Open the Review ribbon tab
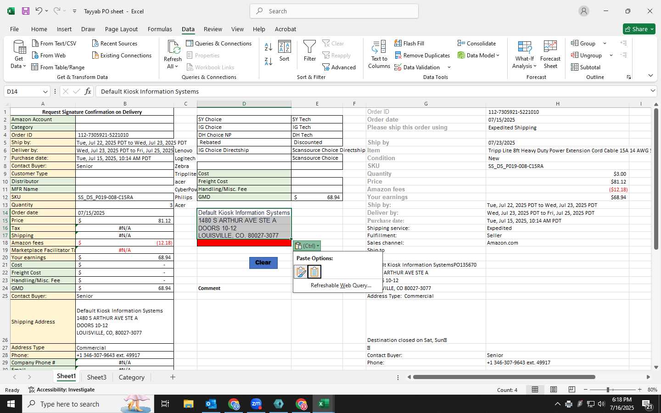 pos(213,29)
